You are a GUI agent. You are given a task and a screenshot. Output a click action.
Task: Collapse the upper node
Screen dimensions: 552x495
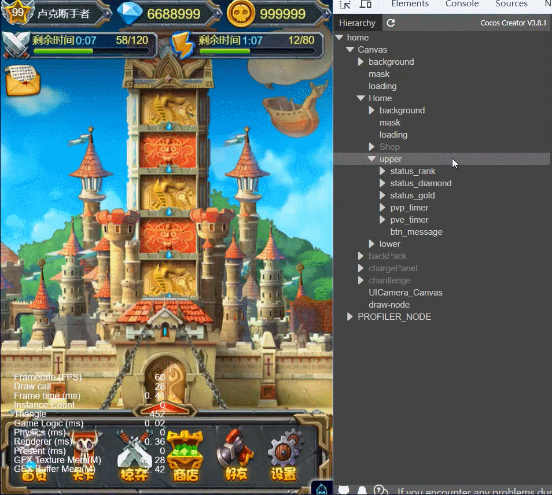click(371, 159)
